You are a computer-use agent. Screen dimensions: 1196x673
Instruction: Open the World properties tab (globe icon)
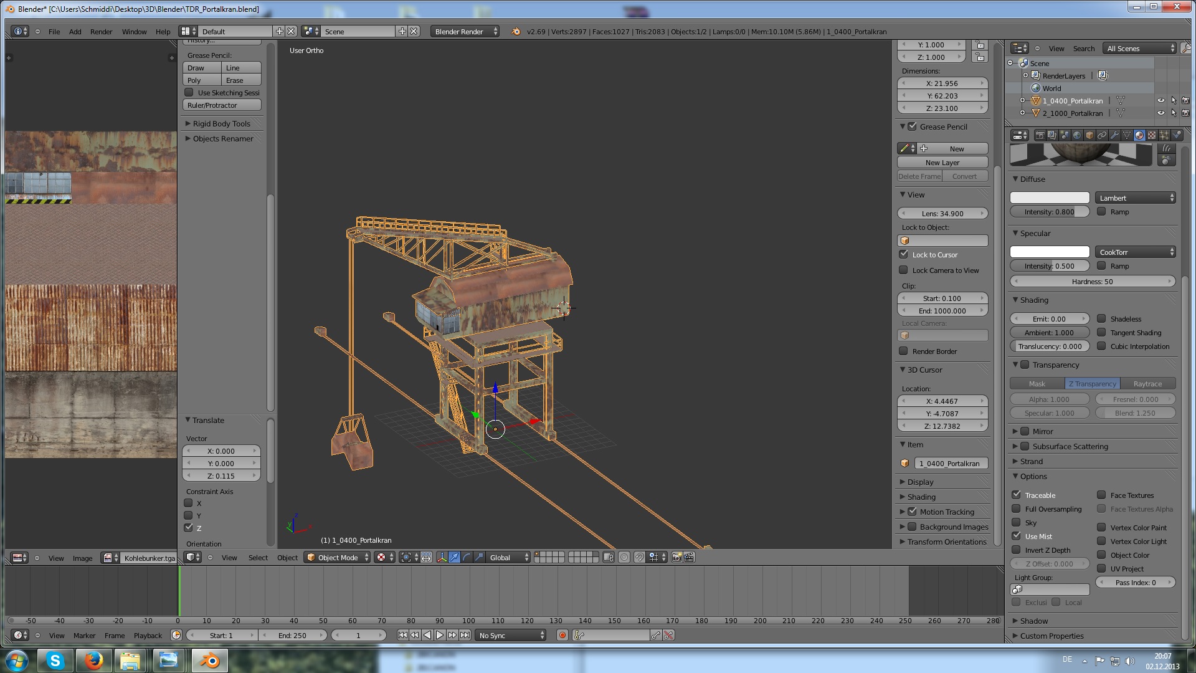(1077, 135)
